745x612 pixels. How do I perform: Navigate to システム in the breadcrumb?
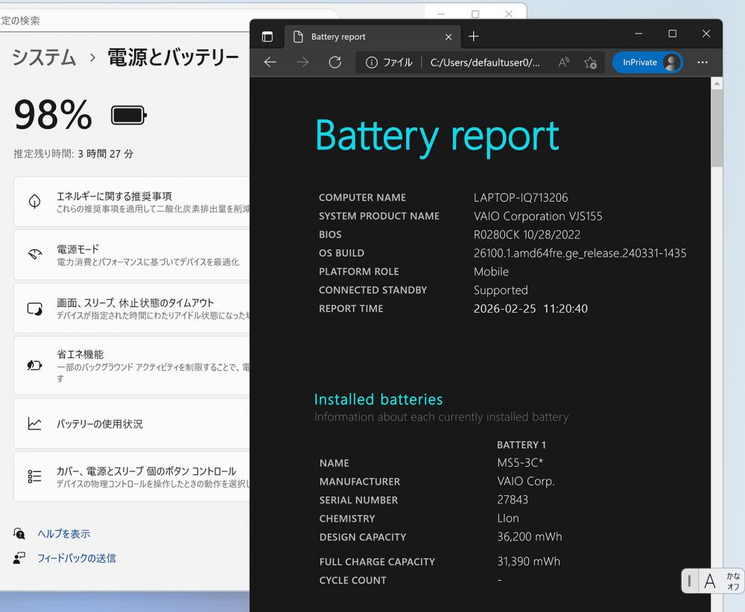point(44,58)
